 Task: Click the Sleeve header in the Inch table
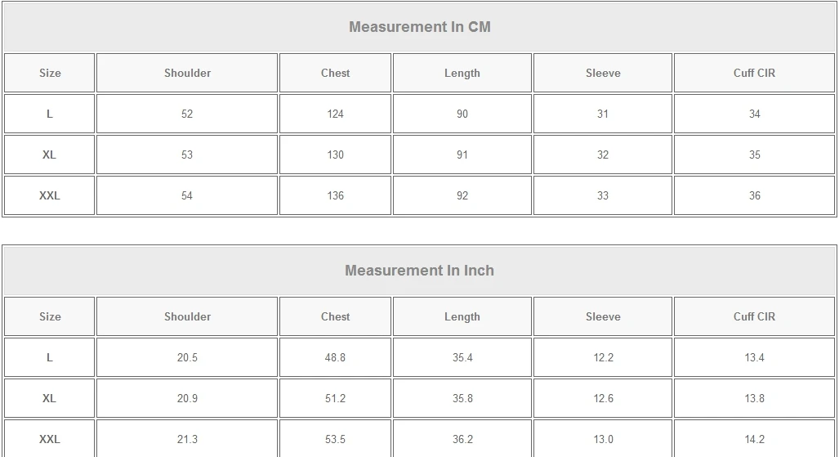coord(603,316)
